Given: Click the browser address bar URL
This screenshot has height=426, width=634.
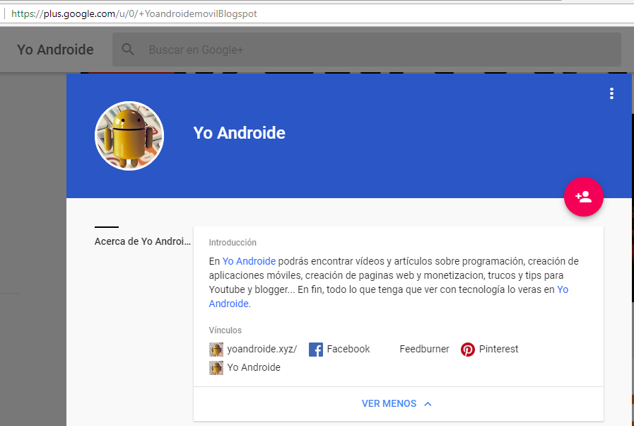Looking at the screenshot, I should pos(134,13).
